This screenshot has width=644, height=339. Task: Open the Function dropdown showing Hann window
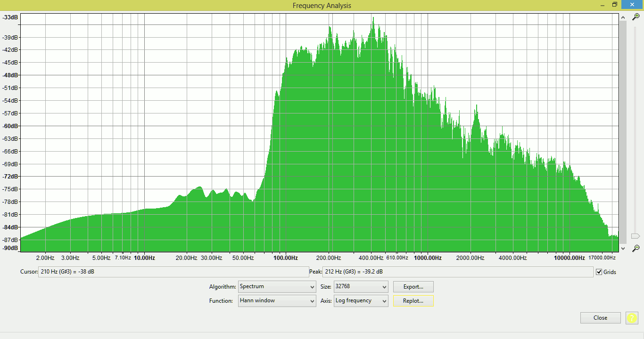pyautogui.click(x=277, y=300)
